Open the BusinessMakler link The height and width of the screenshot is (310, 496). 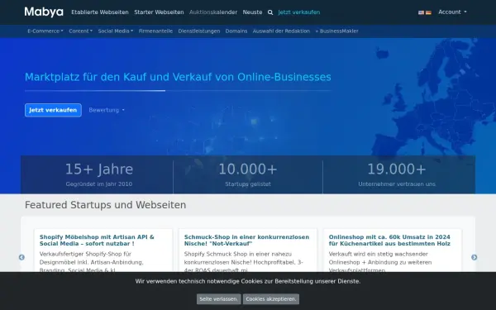[x=337, y=31]
